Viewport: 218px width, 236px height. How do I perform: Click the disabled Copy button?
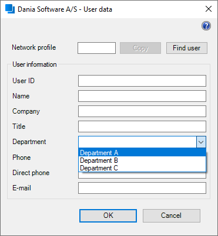(x=140, y=48)
